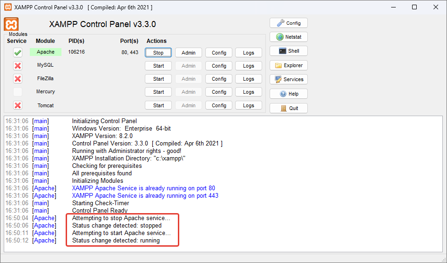Click log line 'Status change detected: running'
The image size is (447, 263).
116,241
